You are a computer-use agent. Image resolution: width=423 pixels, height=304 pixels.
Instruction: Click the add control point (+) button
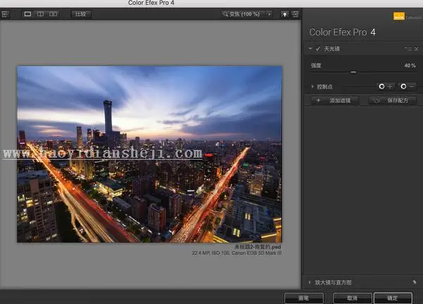tap(386, 87)
